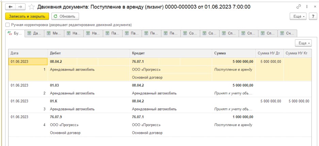Screen dimensions: 319x146
Task: Click Поступление в аренду in the highlighted row
Action: tap(234, 70)
